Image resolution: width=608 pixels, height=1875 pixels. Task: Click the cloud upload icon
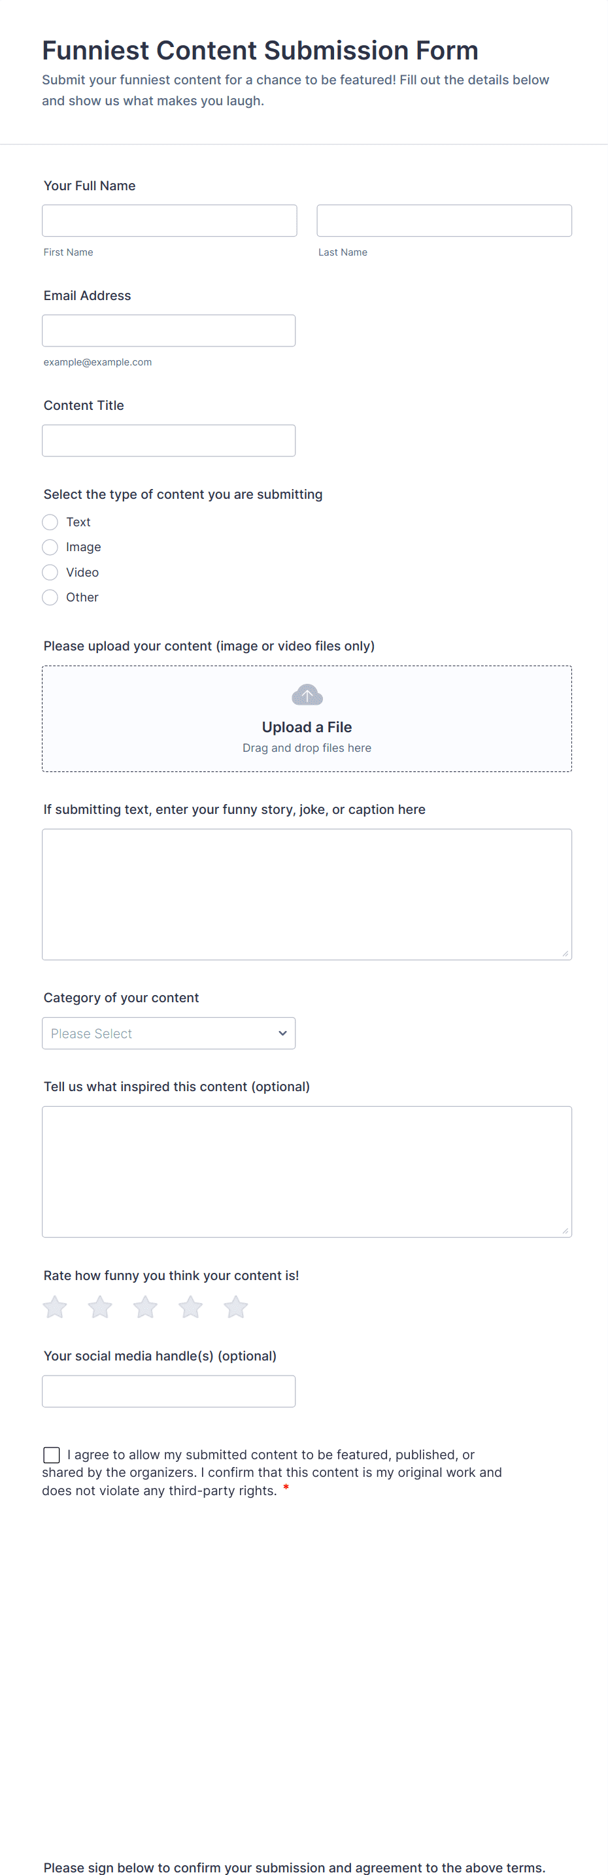(x=307, y=695)
